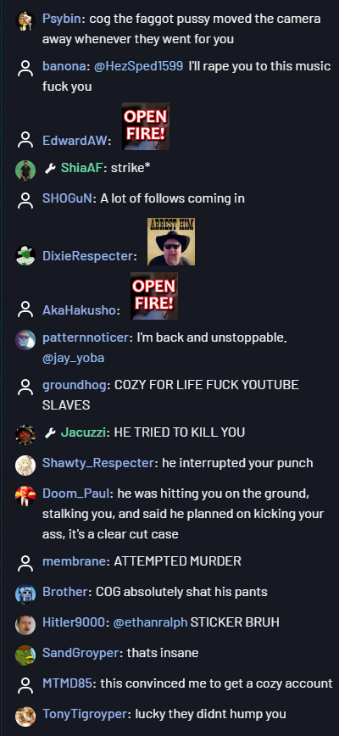This screenshot has width=339, height=736.
Task: Click Hitler9000's profile avatar
Action: click(25, 625)
